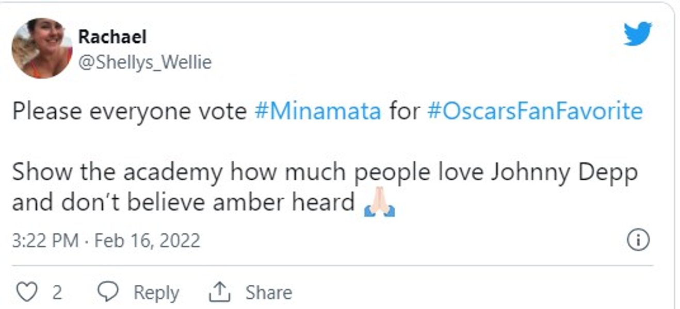Open Rachael's profile picture
The height and width of the screenshot is (309, 680).
(x=42, y=48)
